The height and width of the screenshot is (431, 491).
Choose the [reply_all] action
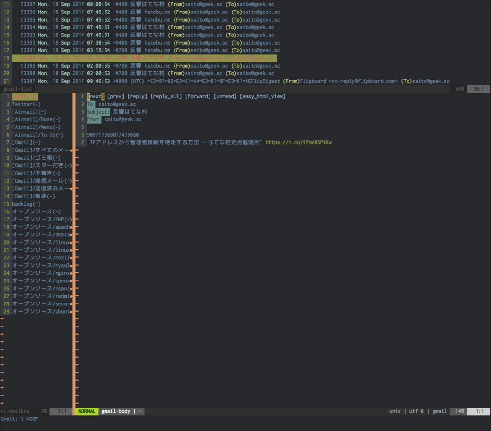point(166,96)
